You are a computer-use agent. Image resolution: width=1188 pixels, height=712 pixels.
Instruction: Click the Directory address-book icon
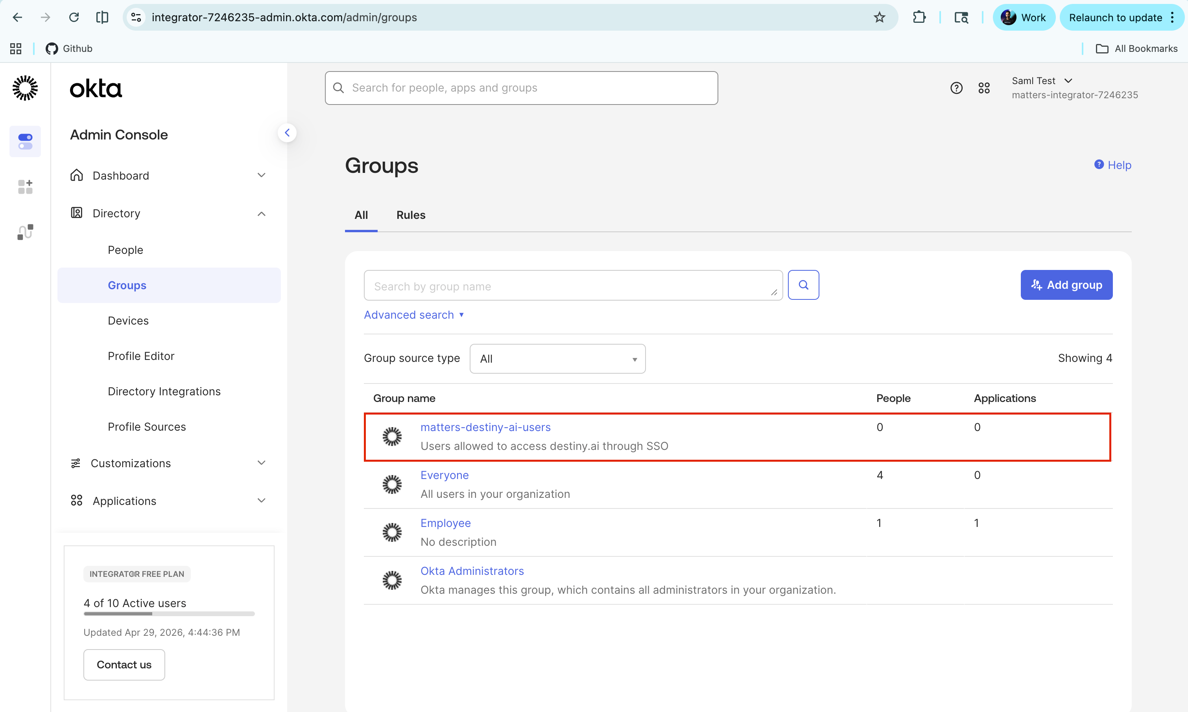click(77, 213)
